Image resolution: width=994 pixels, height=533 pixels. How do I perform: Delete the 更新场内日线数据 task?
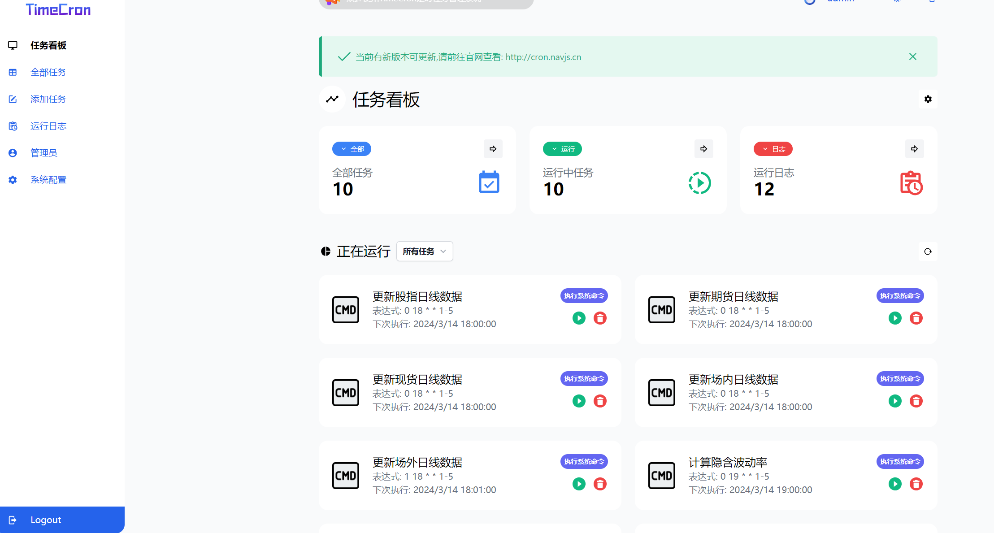pyautogui.click(x=916, y=401)
